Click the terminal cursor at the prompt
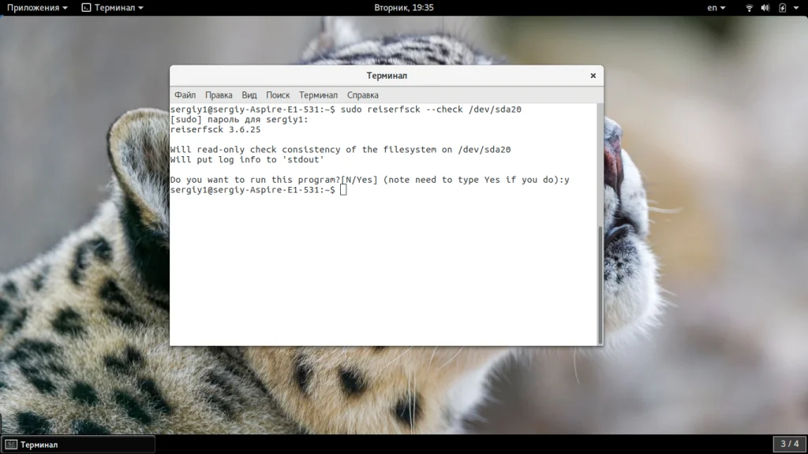The image size is (808, 454). pos(343,190)
